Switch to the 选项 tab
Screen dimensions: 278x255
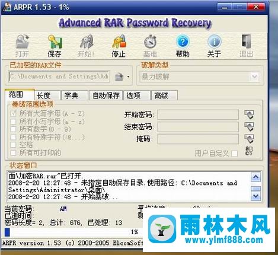[x=137, y=95]
